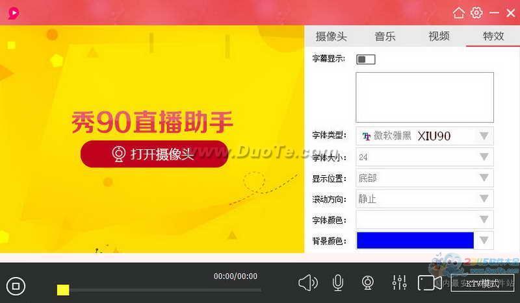Click the app logo in top-left corner
This screenshot has height=303, width=520.
coord(12,12)
